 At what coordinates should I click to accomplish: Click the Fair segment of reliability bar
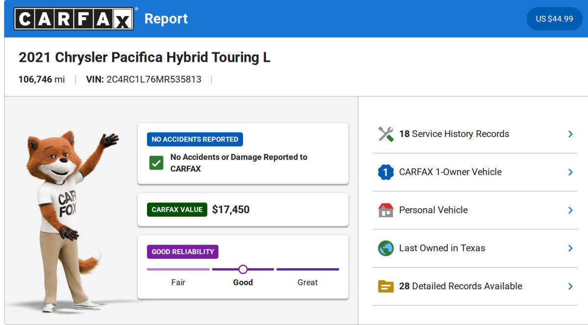coord(178,269)
